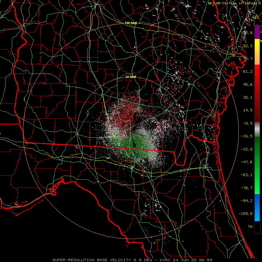Click the -78.7 velocity scale value
The image size is (262, 262).
247,188
